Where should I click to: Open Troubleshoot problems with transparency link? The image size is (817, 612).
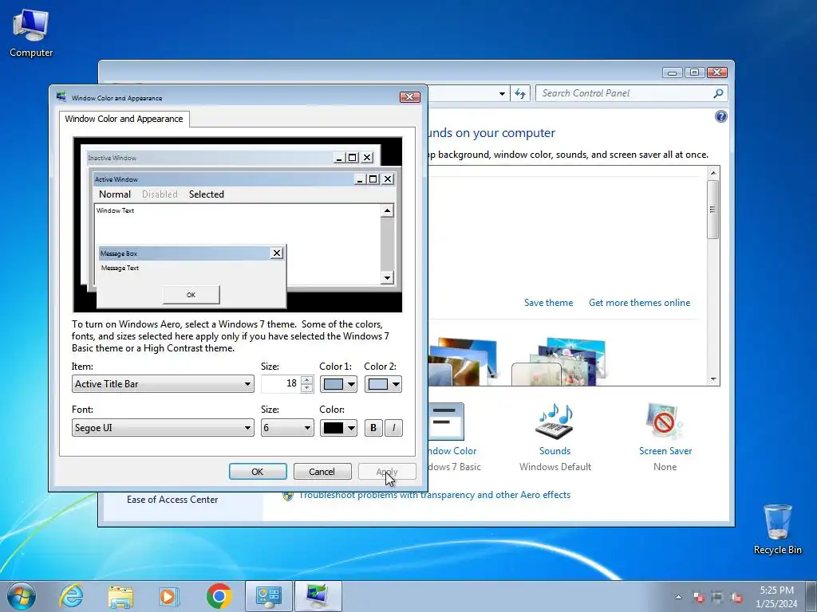tap(435, 495)
